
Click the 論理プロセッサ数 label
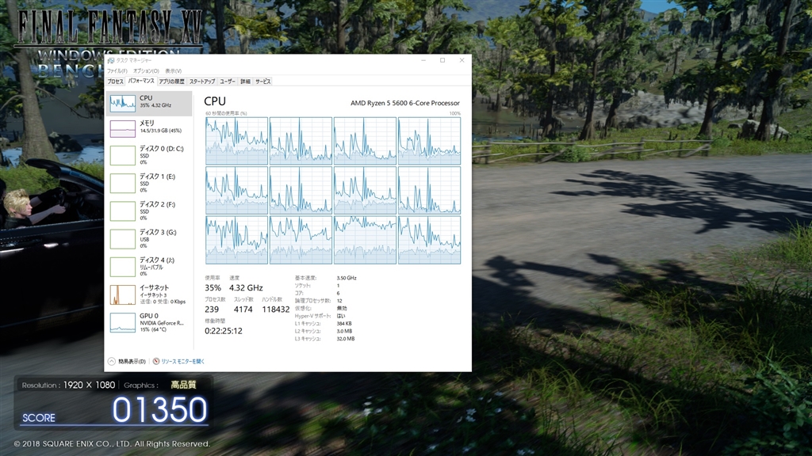point(312,301)
